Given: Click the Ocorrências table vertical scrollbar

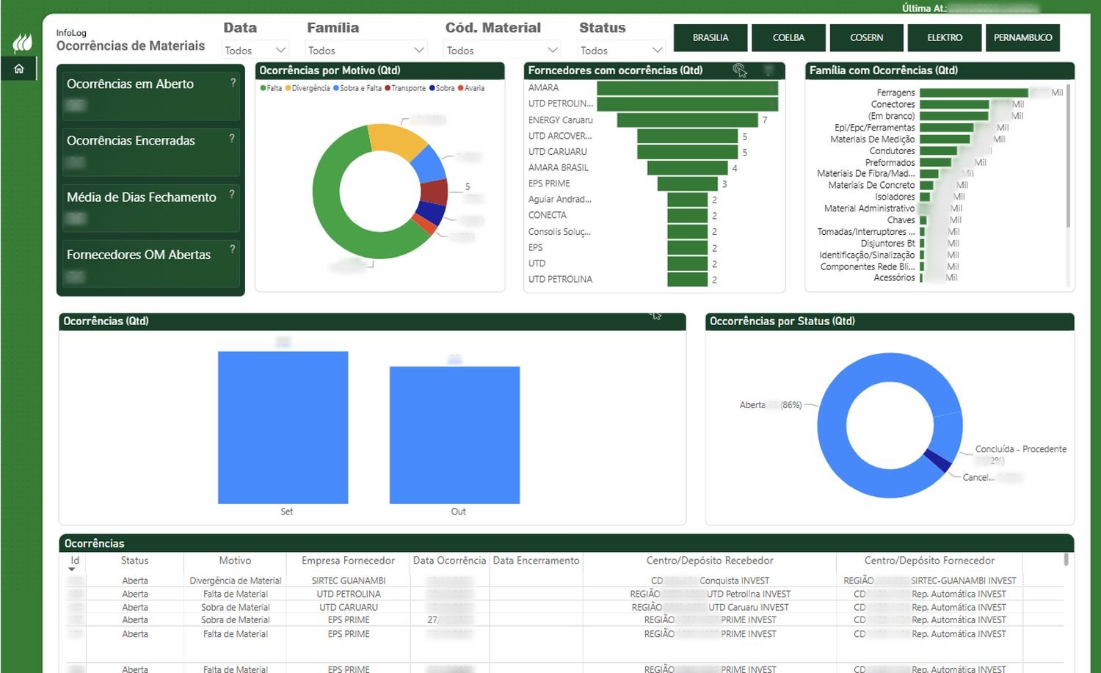Looking at the screenshot, I should click(1066, 560).
